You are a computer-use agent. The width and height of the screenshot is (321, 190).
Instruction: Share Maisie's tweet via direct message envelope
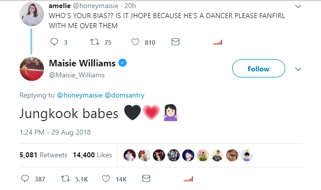click(146, 178)
